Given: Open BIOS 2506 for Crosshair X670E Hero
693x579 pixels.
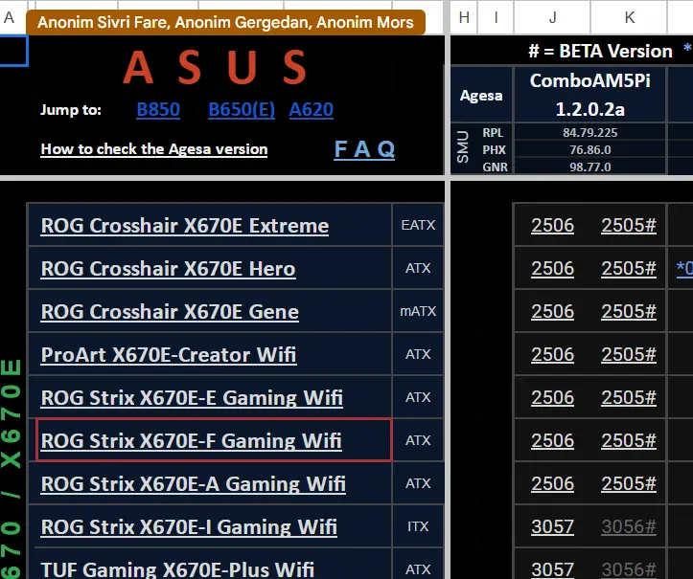Looking at the screenshot, I should click(x=552, y=268).
